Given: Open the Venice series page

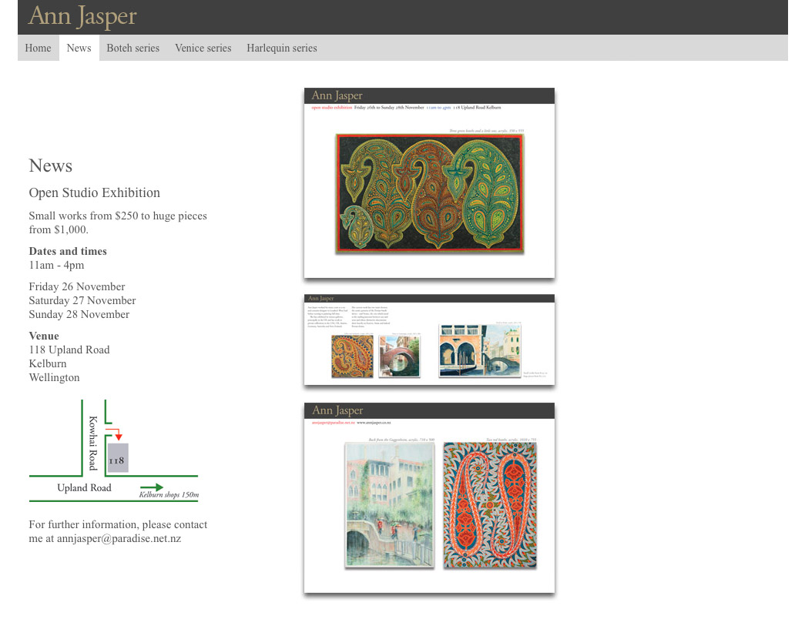Looking at the screenshot, I should (203, 48).
